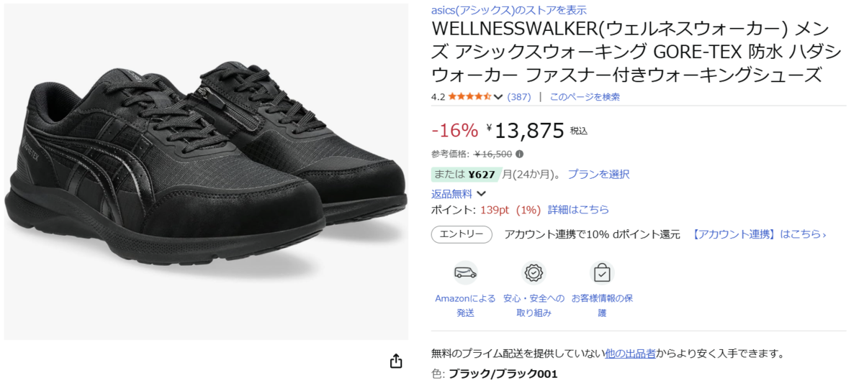Image resolution: width=864 pixels, height=383 pixels.
Task: Open the 【アカウント連携】はこちら link chevron
Action: click(824, 234)
